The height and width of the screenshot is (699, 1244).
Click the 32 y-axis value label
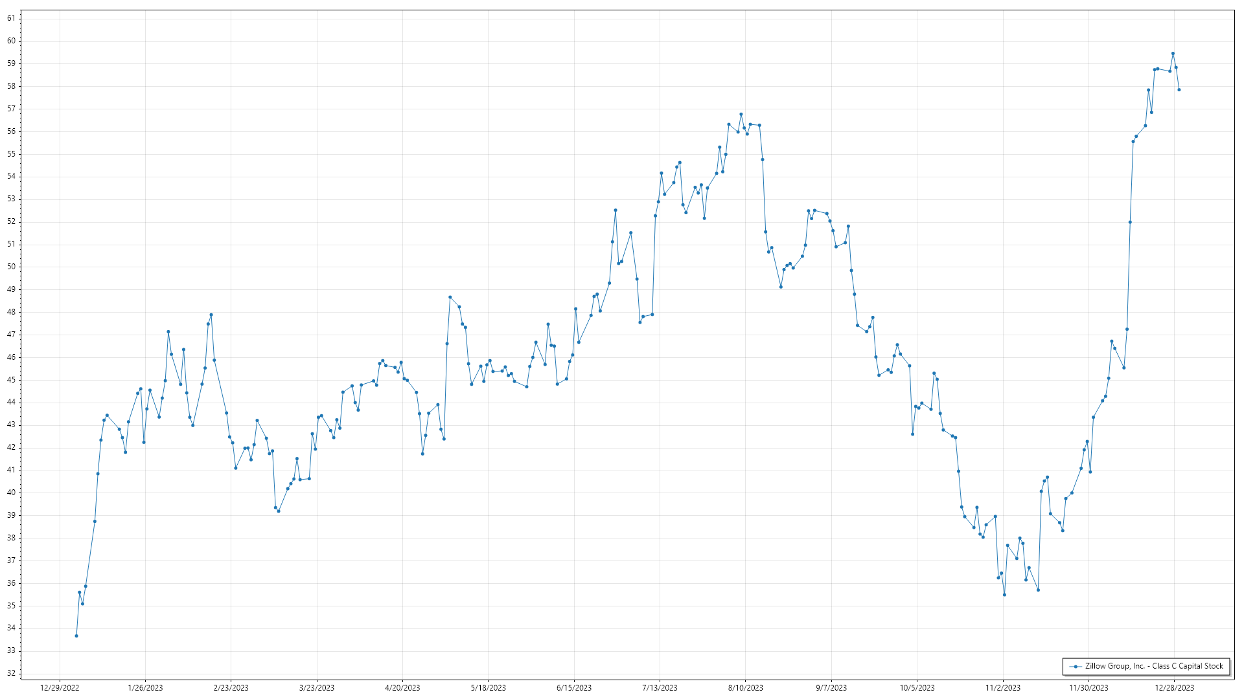[x=11, y=673]
